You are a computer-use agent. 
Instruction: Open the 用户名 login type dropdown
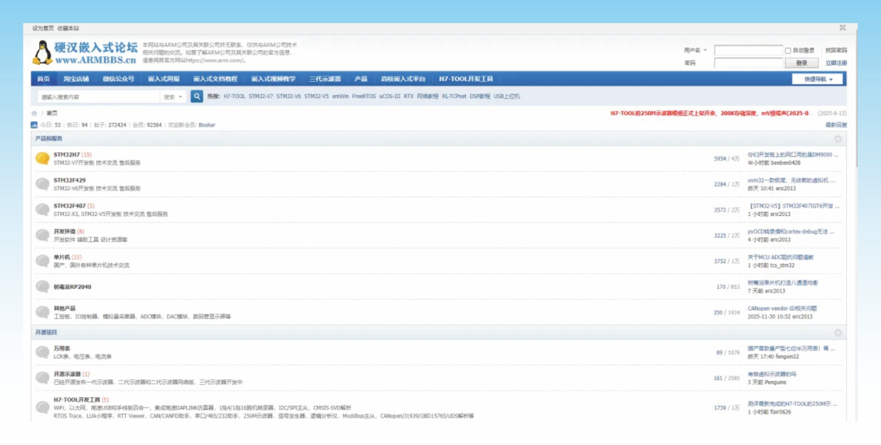(696, 50)
